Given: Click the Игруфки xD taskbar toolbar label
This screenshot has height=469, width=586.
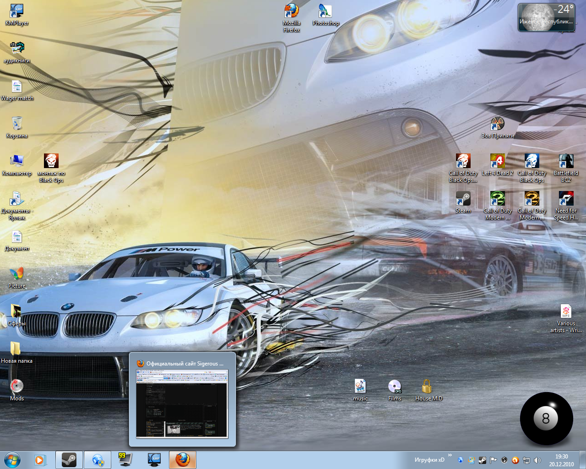Looking at the screenshot, I should coord(429,460).
